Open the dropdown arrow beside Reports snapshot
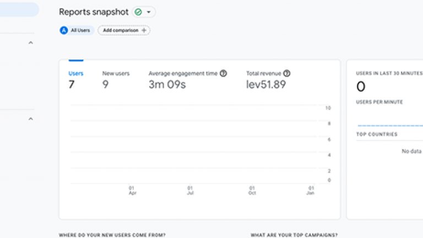The image size is (423, 238). pos(149,12)
